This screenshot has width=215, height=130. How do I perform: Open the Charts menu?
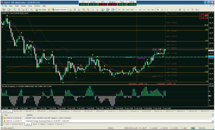click(23, 6)
